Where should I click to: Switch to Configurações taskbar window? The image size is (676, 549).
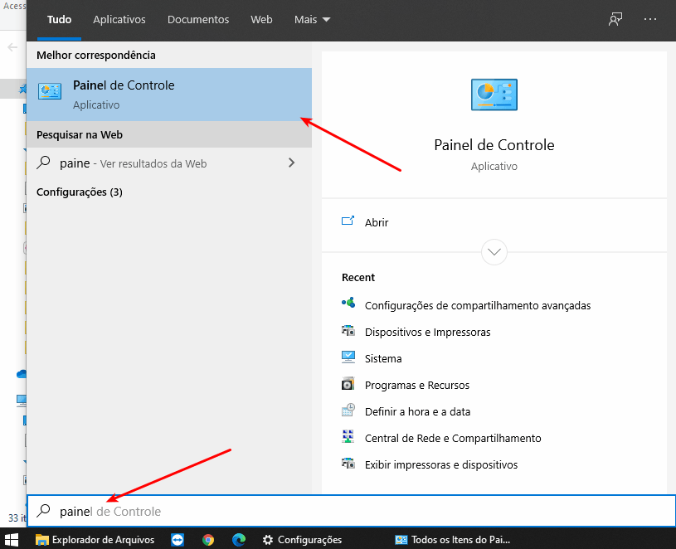[x=303, y=540]
